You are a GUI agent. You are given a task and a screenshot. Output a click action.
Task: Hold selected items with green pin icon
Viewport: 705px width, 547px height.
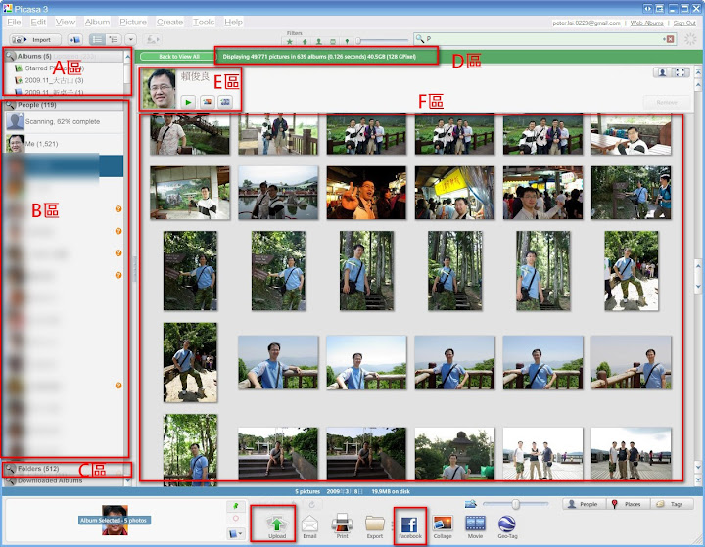[x=236, y=506]
